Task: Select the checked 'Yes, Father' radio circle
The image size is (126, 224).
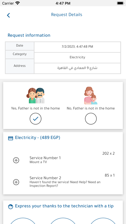Action: pos(36,119)
